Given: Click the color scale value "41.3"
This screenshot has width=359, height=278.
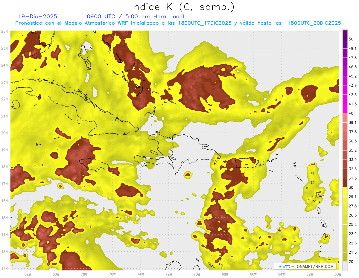Looking at the screenshot, I should pyautogui.click(x=353, y=104).
